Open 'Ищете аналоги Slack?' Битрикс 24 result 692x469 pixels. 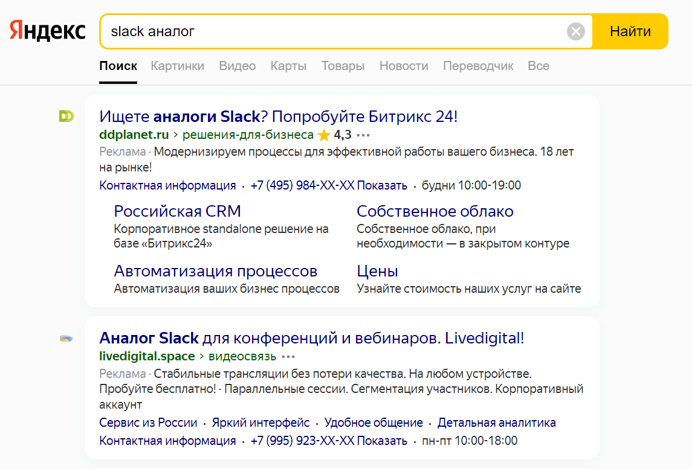(278, 116)
